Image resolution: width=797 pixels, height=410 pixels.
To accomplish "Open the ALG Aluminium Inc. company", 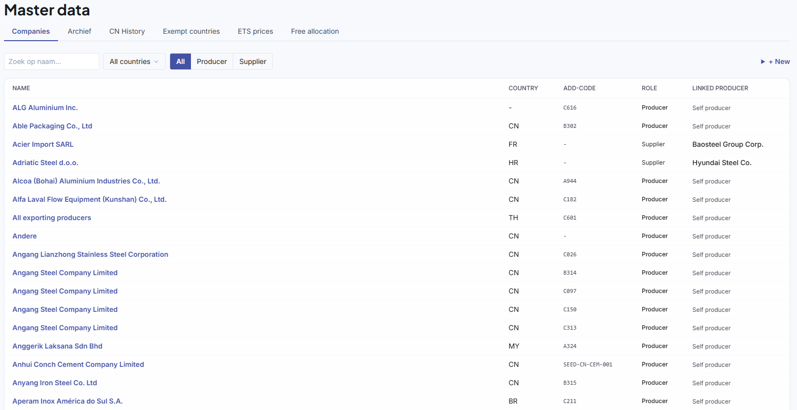I will (x=45, y=108).
